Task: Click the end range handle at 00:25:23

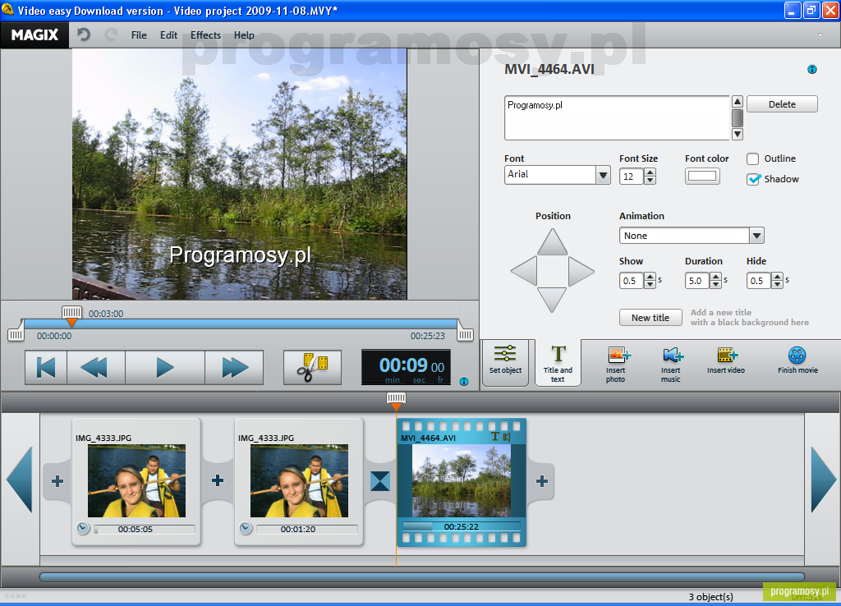Action: click(466, 335)
